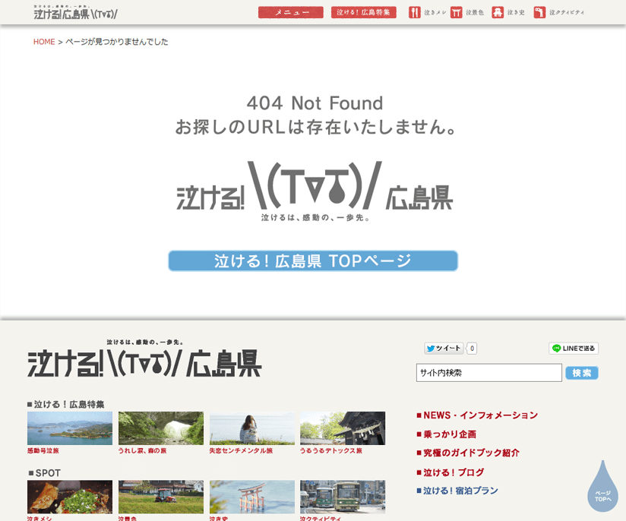This screenshot has width=626, height=521.
Task: Open うるうるデトックス旅 shrine thumbnail
Action: pyautogui.click(x=343, y=428)
